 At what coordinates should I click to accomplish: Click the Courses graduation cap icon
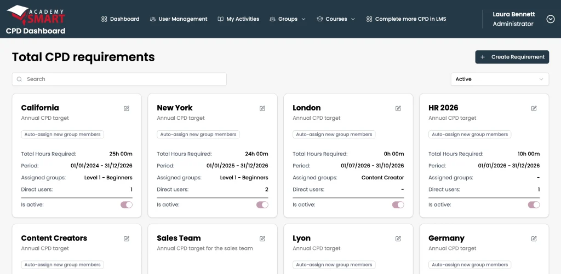pyautogui.click(x=320, y=19)
